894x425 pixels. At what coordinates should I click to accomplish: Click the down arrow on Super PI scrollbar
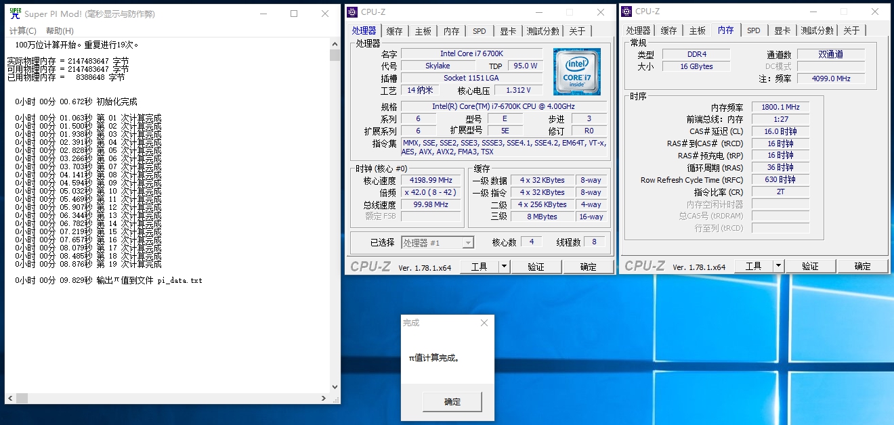335,386
